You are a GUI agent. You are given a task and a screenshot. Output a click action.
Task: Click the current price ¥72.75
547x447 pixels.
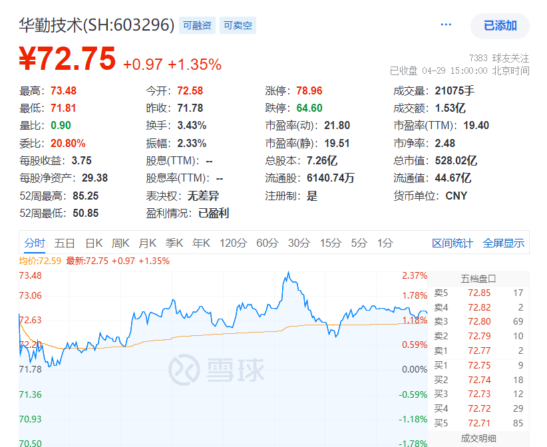(67, 59)
